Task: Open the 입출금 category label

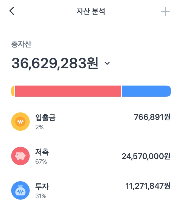Action: [x=45, y=118]
